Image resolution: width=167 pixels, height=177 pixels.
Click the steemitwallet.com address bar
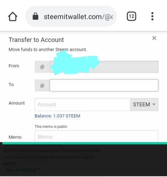pyautogui.click(x=71, y=16)
